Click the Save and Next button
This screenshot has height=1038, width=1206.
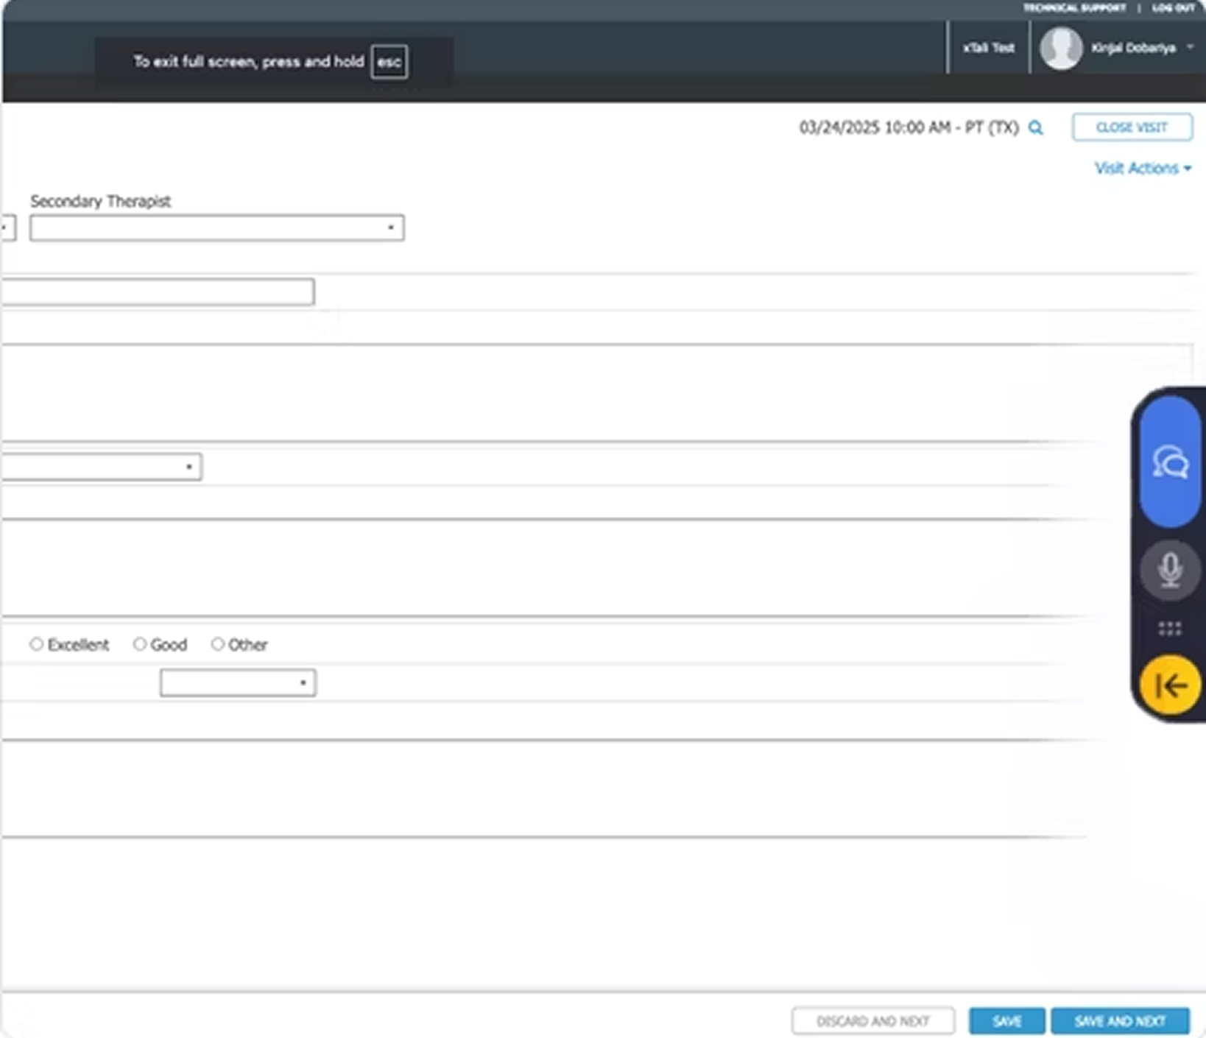pos(1120,1021)
